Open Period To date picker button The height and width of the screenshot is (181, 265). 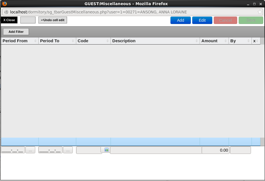68,150
